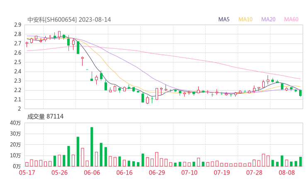Click the 成交量 87114 volume label

pyautogui.click(x=45, y=117)
